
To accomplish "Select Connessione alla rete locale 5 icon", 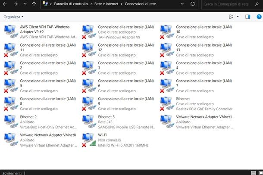I will 11,86.
